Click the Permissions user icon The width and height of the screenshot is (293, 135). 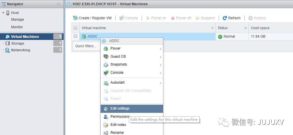click(106, 117)
